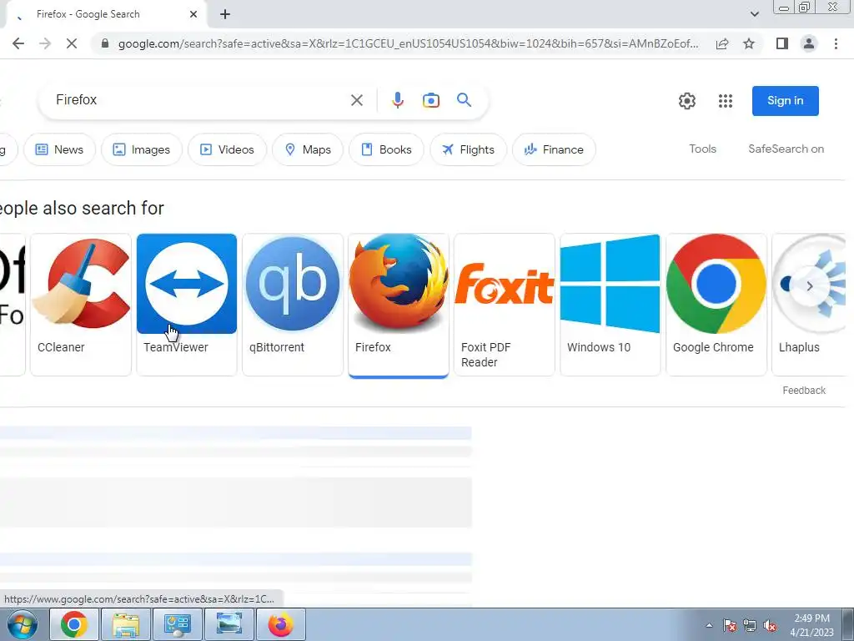854x641 pixels.
Task: Select the Firefox card
Action: (398, 304)
